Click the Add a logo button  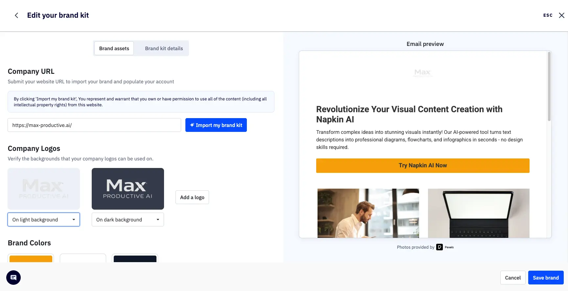pyautogui.click(x=192, y=197)
